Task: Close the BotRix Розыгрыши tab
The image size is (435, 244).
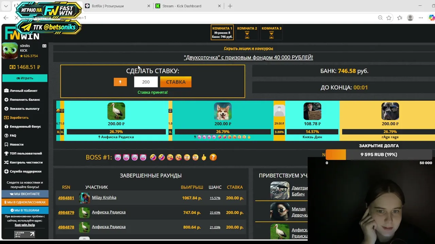Action: [149, 6]
